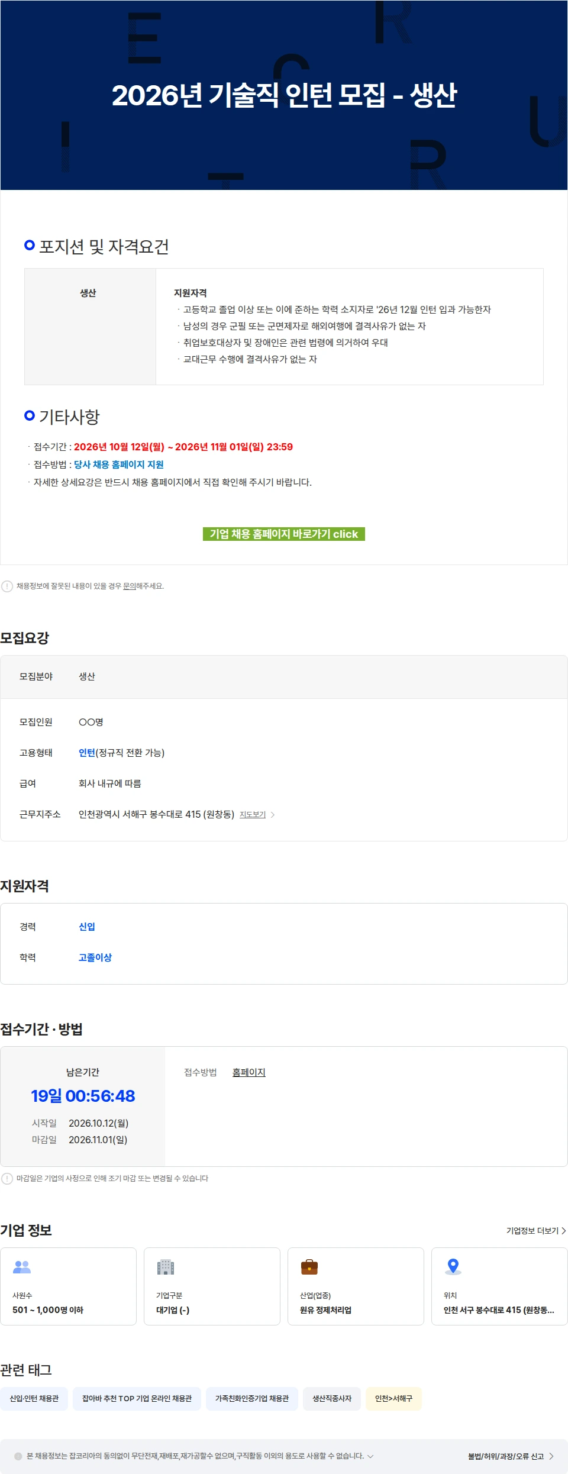
Task: Click the 대기업 (-) company type text
Action: 173,1310
